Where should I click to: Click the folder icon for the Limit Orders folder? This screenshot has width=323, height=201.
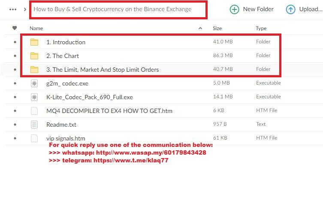click(34, 70)
